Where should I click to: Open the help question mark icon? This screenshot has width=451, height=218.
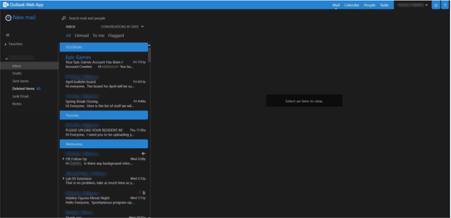point(445,5)
